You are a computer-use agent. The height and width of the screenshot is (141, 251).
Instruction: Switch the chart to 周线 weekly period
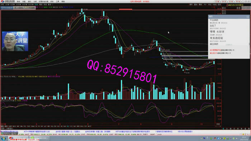tap(41, 4)
